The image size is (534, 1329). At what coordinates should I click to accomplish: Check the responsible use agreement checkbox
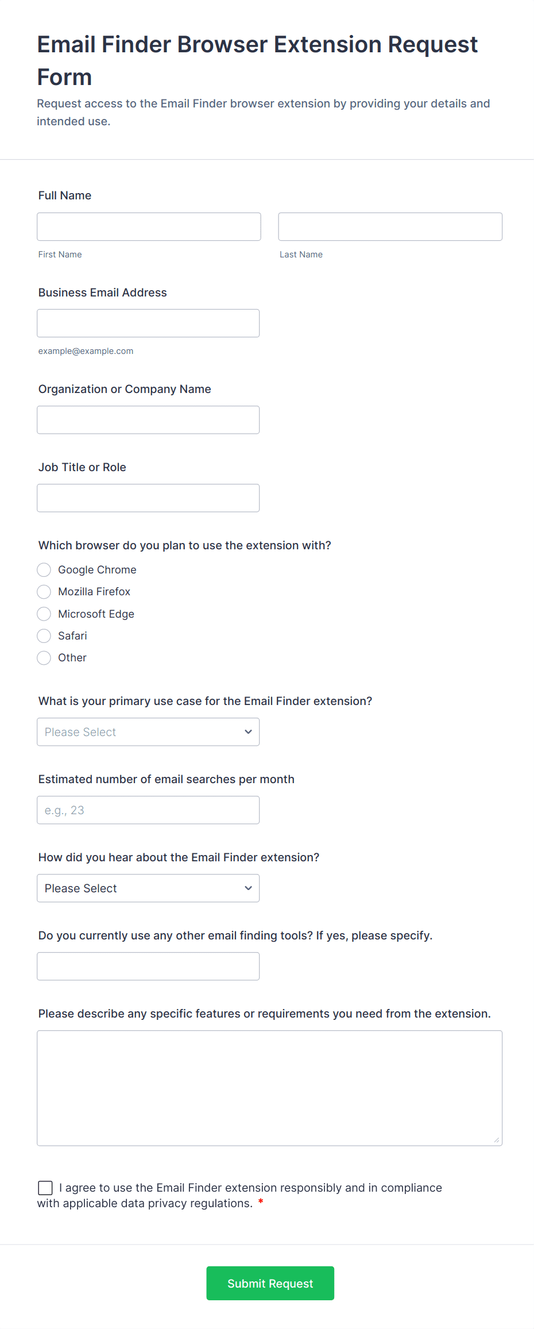coord(45,1188)
